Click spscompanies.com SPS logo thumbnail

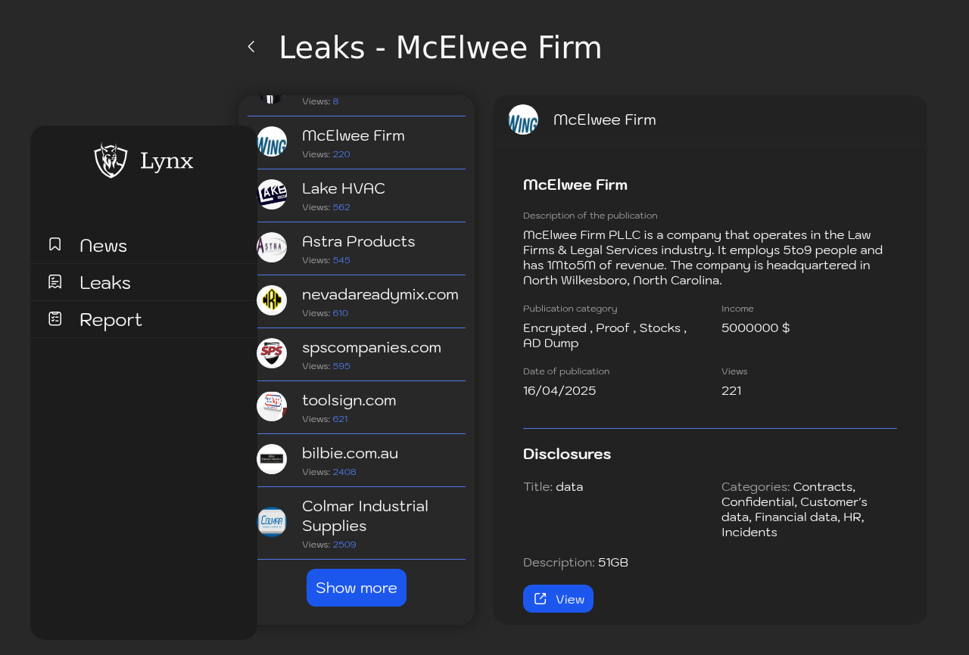click(272, 353)
